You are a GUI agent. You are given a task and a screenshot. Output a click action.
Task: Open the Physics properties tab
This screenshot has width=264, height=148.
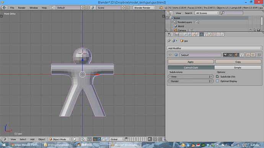pyautogui.click(x=222, y=34)
